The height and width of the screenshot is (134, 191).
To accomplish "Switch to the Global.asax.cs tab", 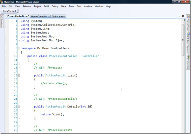I will pos(59,16).
